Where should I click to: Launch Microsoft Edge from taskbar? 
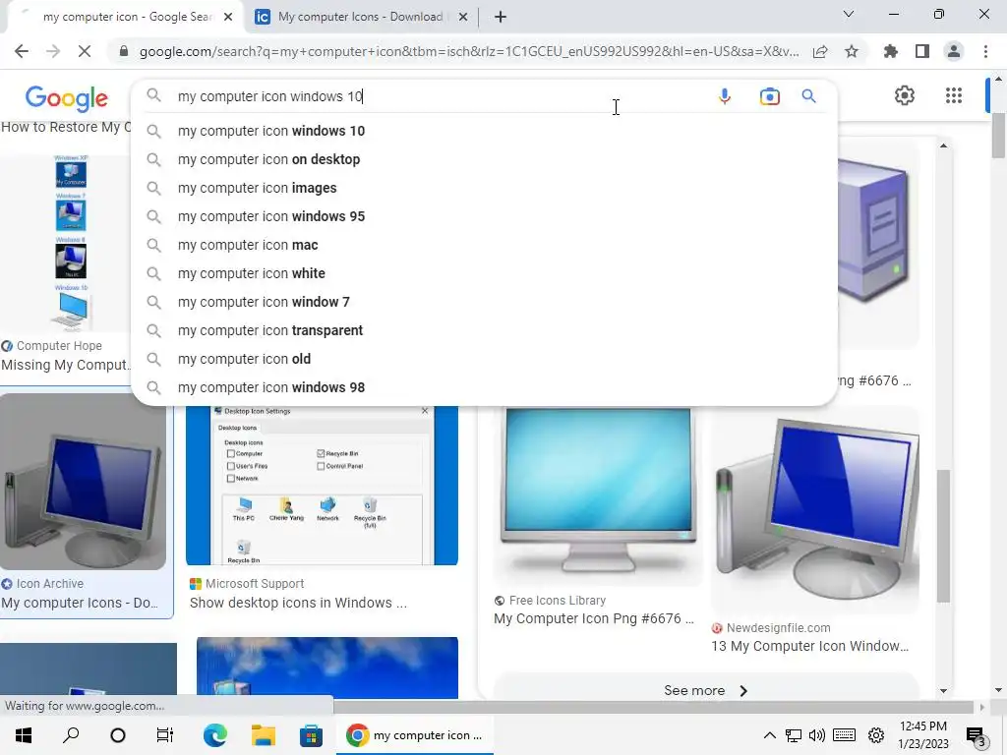215,735
